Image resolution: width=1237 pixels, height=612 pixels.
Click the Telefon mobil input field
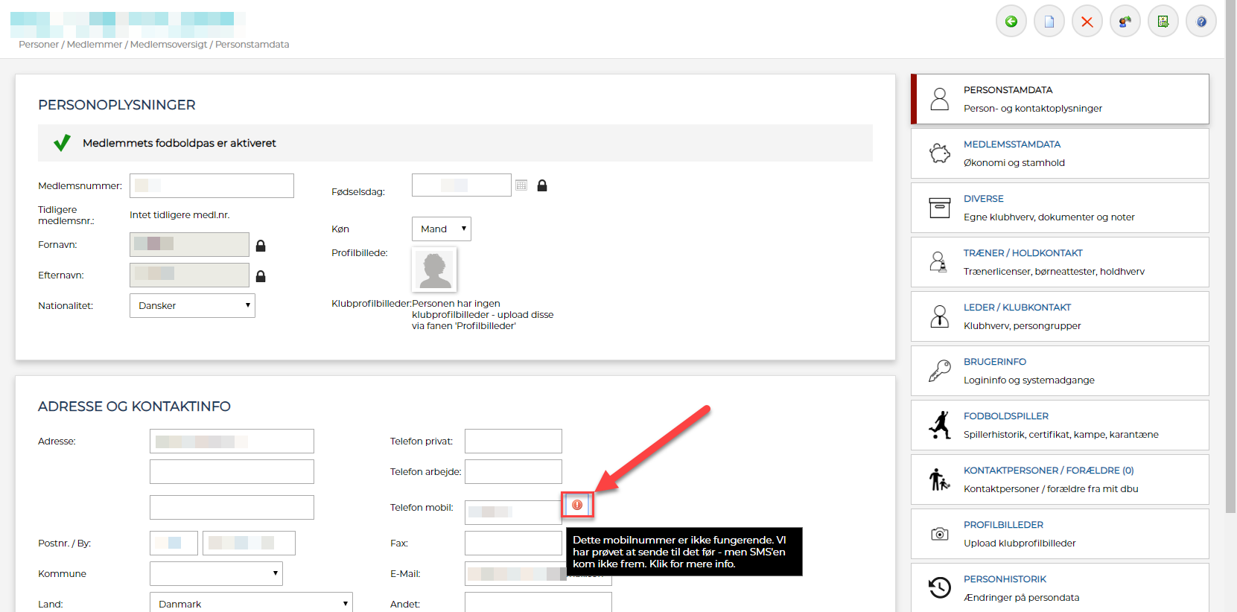click(x=513, y=512)
